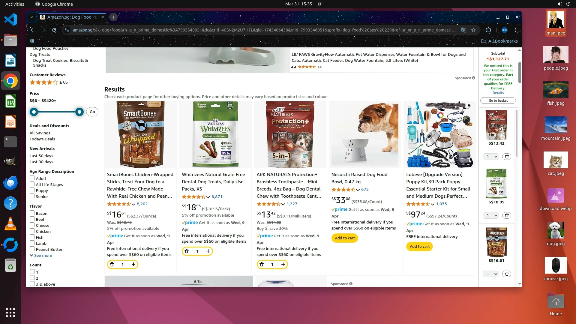Tick the Chicken flavor checkbox
This screenshot has height=324, width=576.
click(x=32, y=231)
